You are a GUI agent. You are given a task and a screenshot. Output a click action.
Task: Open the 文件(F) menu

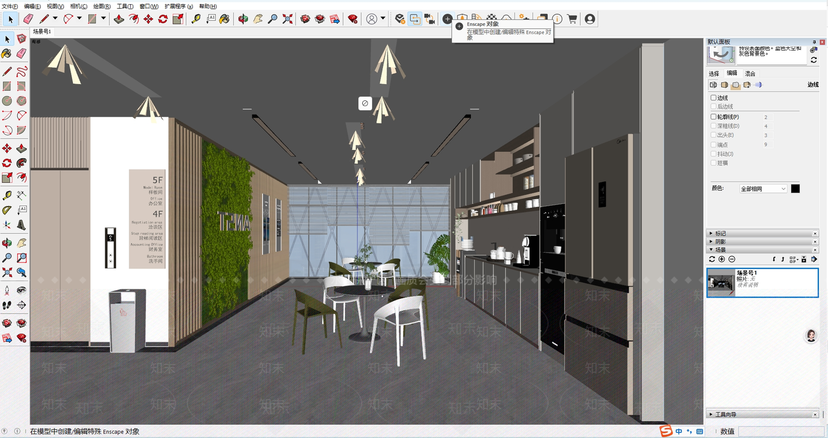coord(10,6)
